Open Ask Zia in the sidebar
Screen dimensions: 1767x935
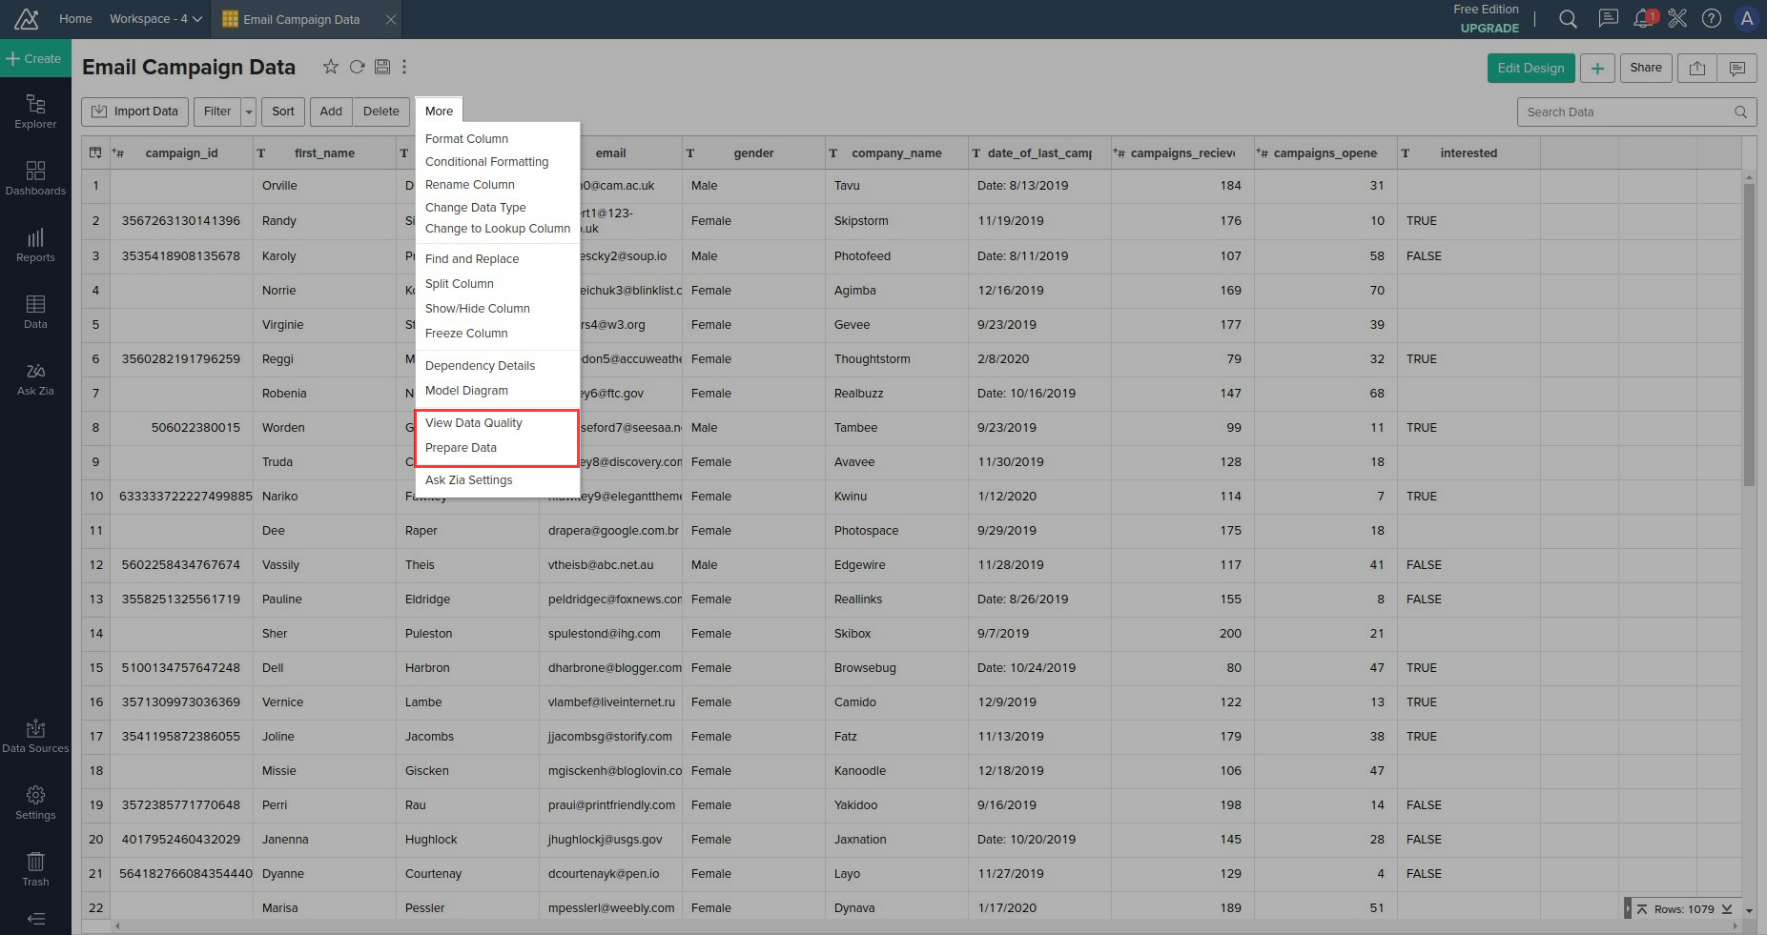tap(35, 378)
